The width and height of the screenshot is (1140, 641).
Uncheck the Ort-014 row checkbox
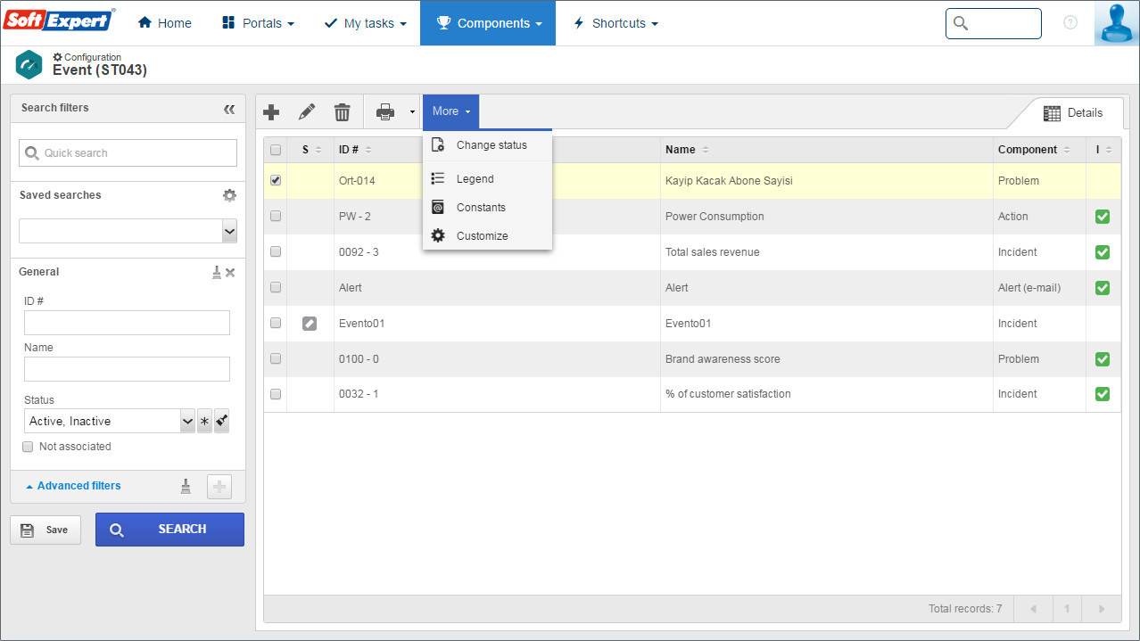pyautogui.click(x=276, y=180)
